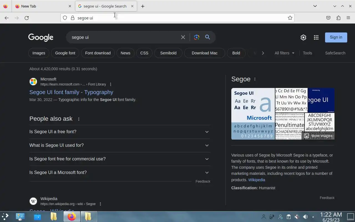Click the site security padlock icon

pos(73,18)
